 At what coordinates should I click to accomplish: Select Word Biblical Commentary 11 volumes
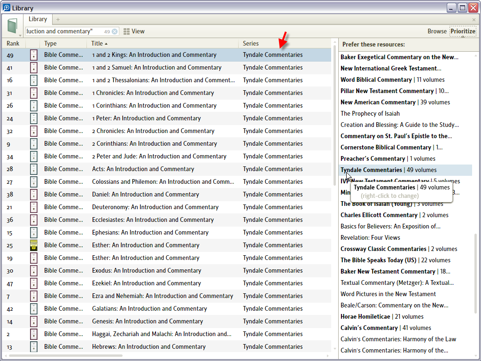point(392,80)
